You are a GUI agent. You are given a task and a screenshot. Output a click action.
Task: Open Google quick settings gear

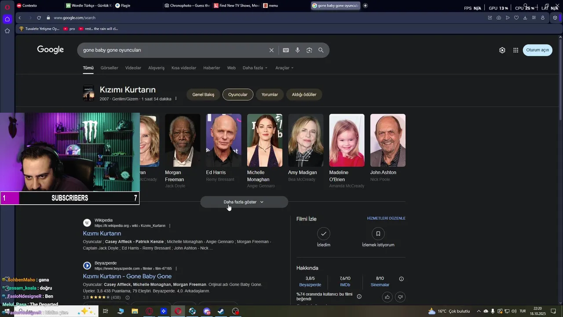502,50
